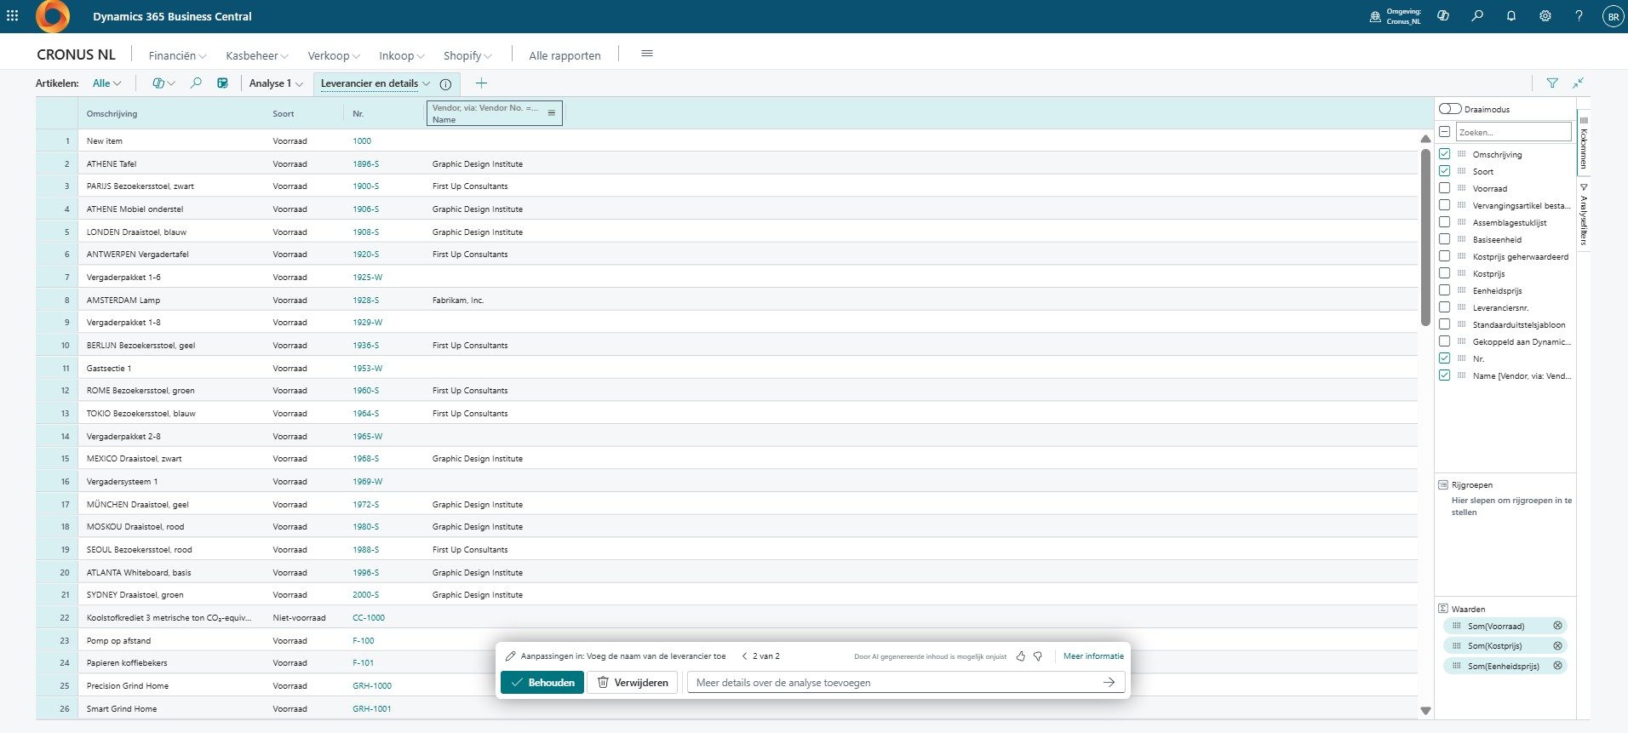1628x733 pixels.
Task: Remove Som(Voorraad) from values
Action: click(x=1557, y=626)
